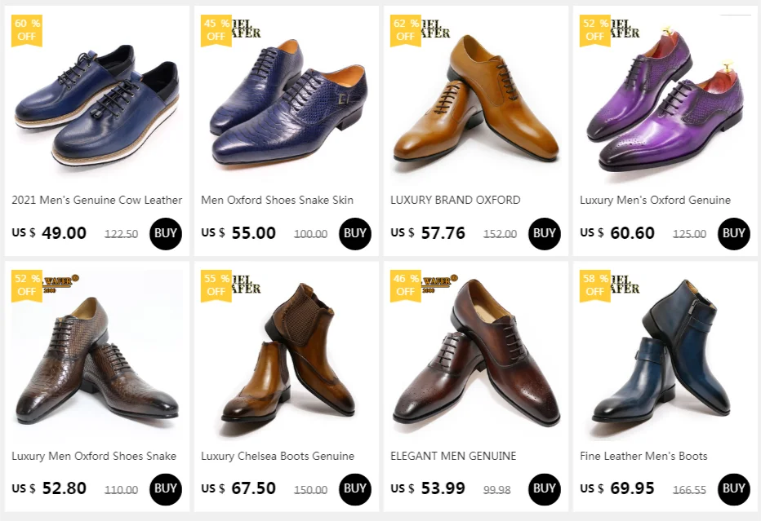The width and height of the screenshot is (761, 521).
Task: Buy the $53.99 Elegant Men Genuine shoes
Action: (x=544, y=489)
